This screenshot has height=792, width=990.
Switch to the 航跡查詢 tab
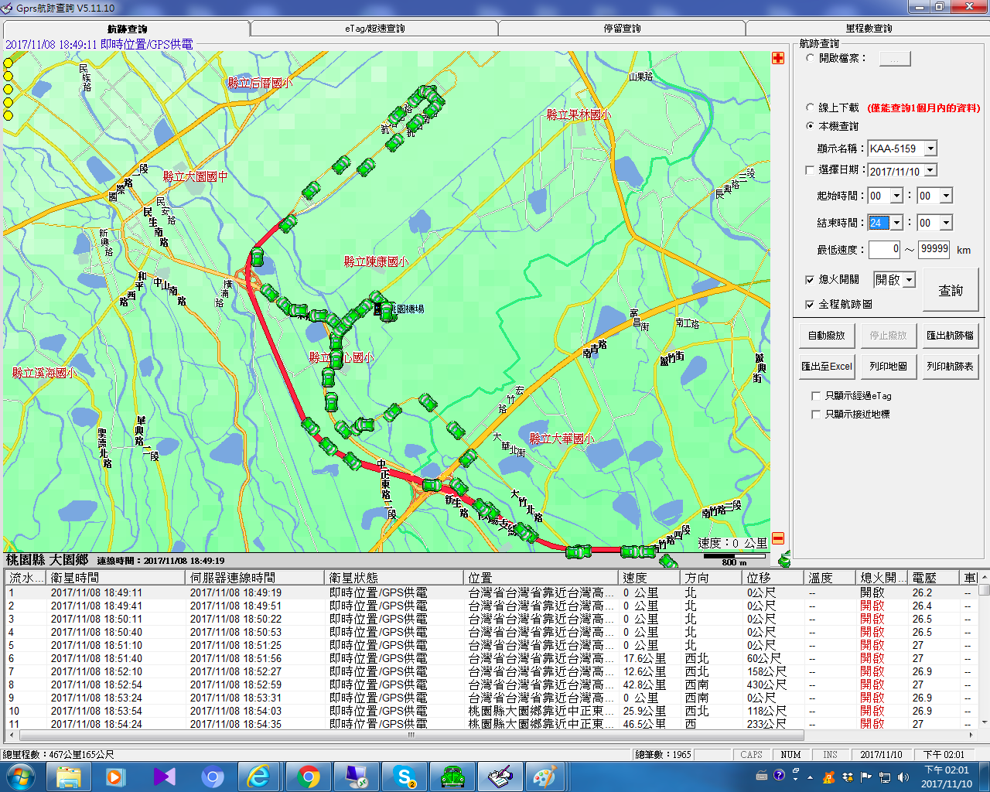pyautogui.click(x=126, y=29)
